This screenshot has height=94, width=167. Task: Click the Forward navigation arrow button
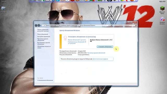point(39,25)
